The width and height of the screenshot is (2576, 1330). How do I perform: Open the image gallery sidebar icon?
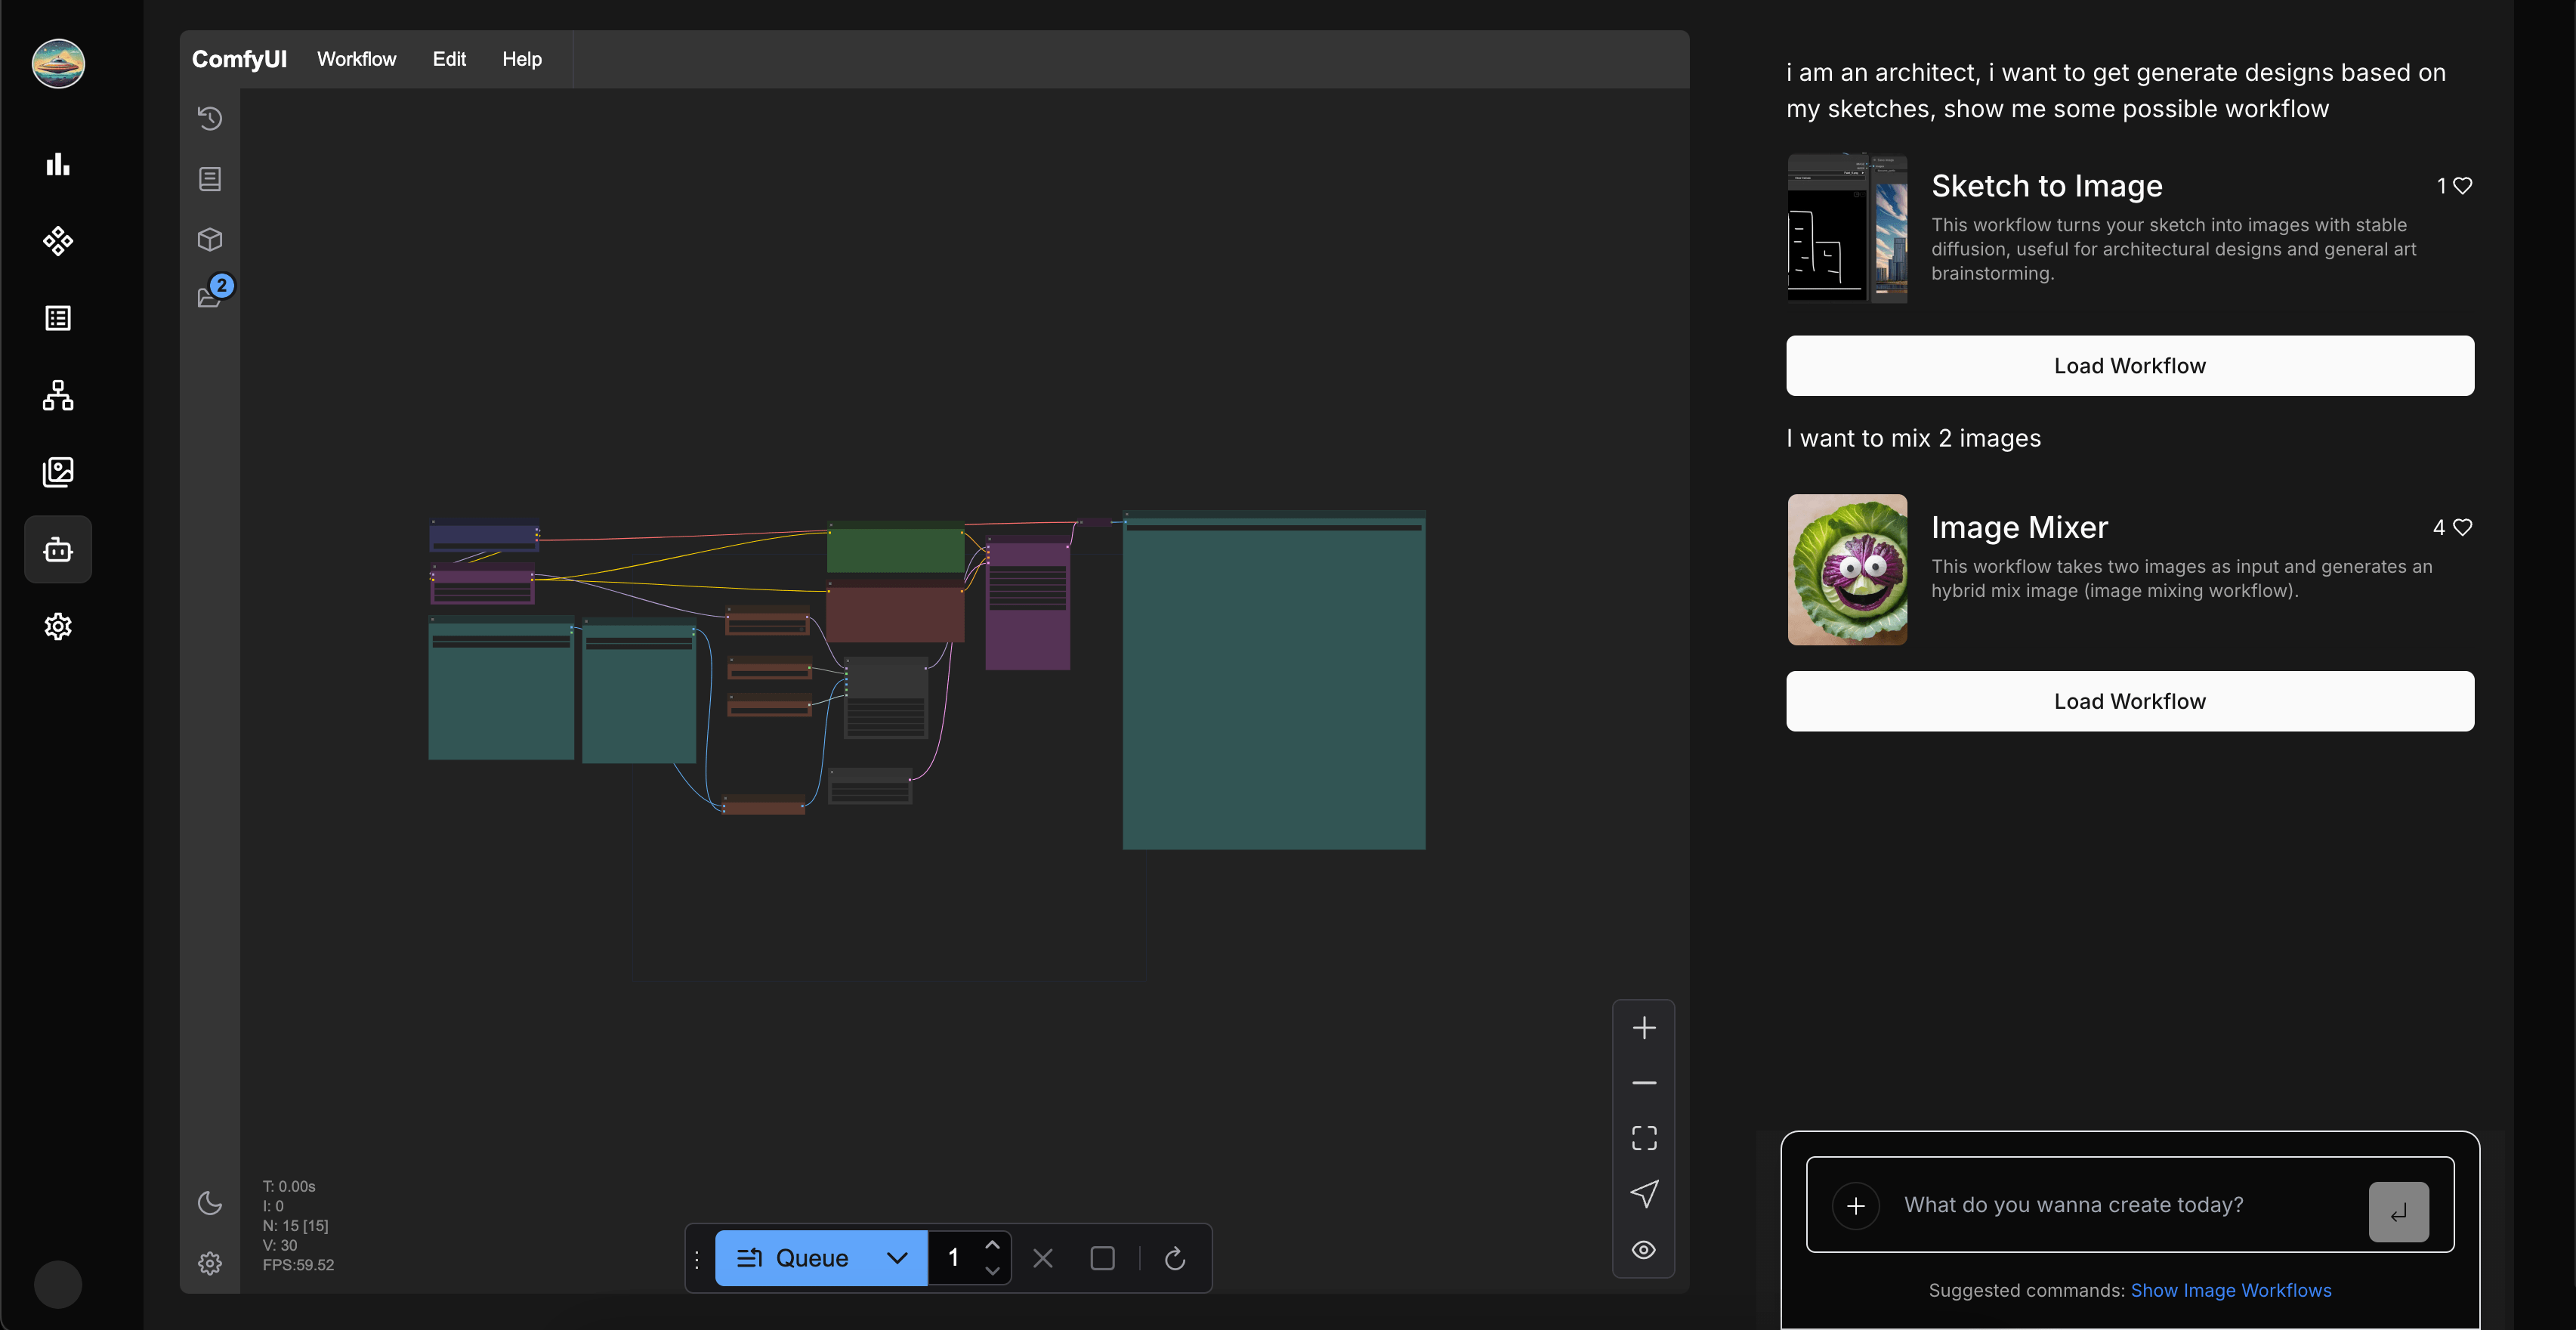pyautogui.click(x=58, y=472)
